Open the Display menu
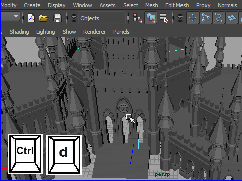This screenshot has width=242, height=181. click(56, 5)
